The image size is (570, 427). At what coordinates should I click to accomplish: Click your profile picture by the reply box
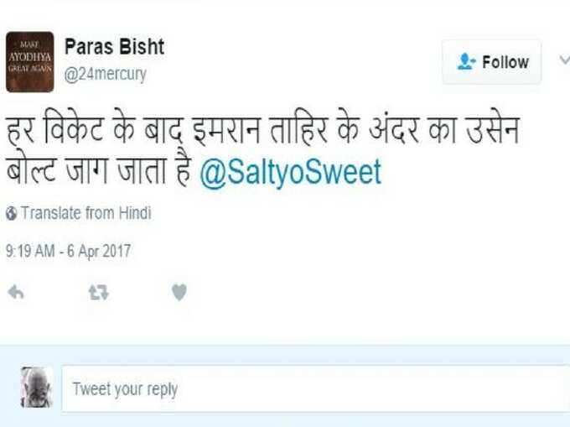(36, 387)
